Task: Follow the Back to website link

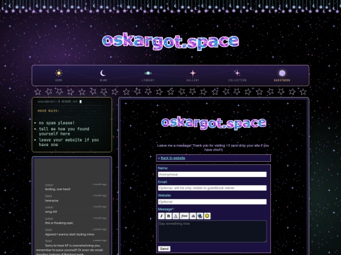Action: click(x=173, y=158)
